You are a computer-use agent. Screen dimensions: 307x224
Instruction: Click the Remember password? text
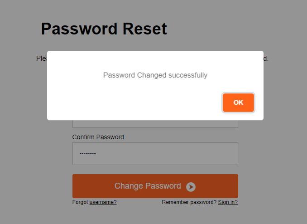pos(189,202)
